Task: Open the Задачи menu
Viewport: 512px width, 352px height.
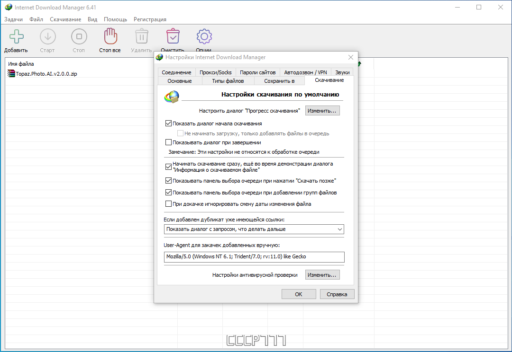Action: click(x=13, y=19)
